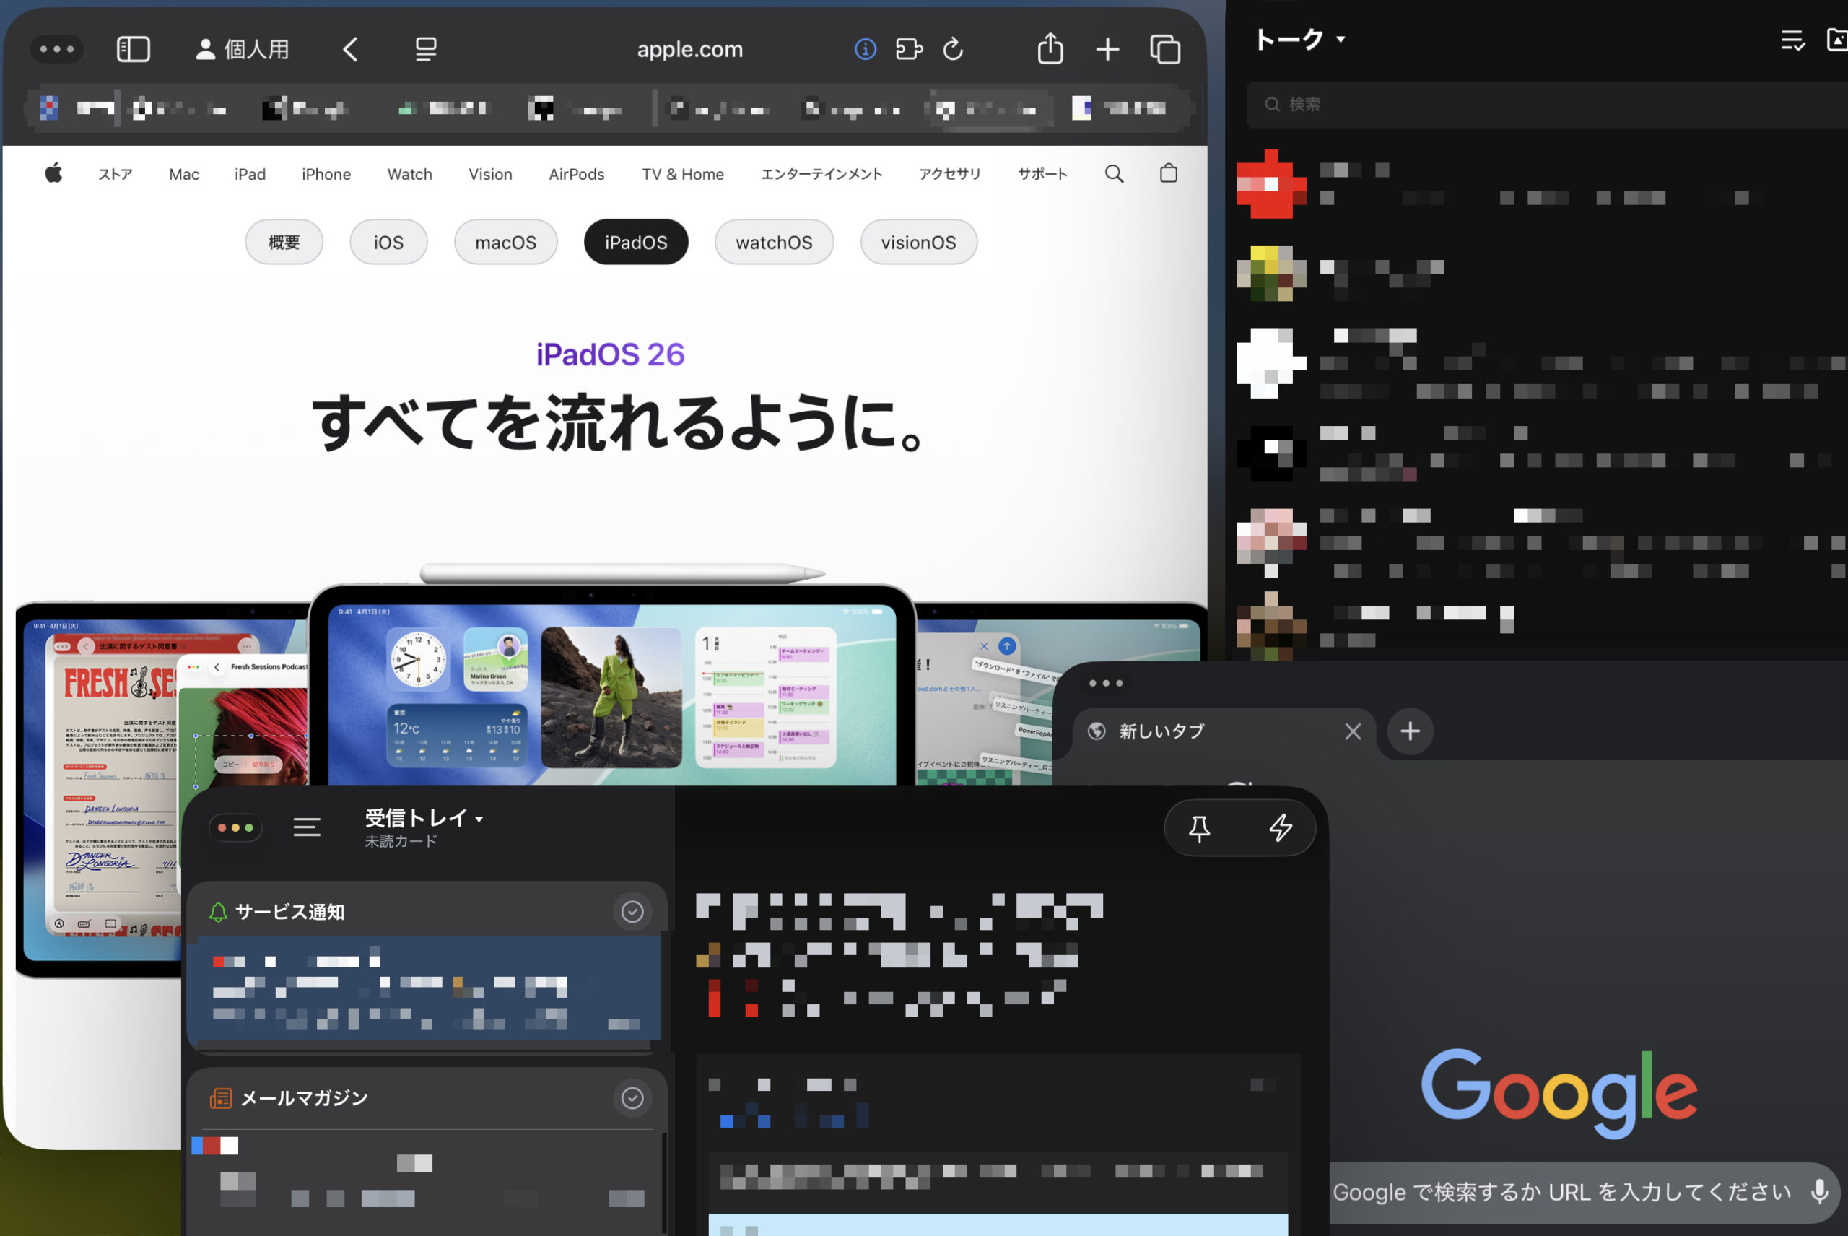Screen dimensions: 1848x1236
Task: Open the shopping bag icon
Action: [x=1168, y=173]
